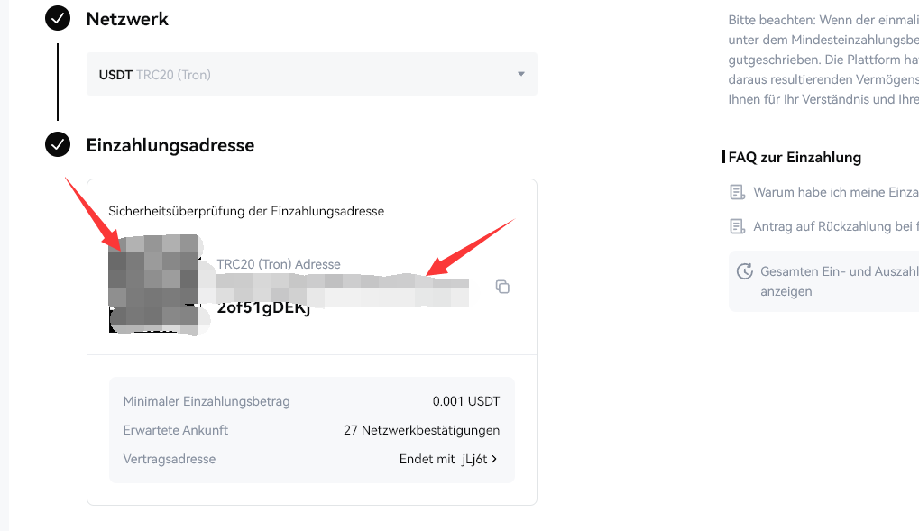This screenshot has height=531, width=919.
Task: Open the 'Endet mit jLj6t' contract link
Action: click(446, 459)
